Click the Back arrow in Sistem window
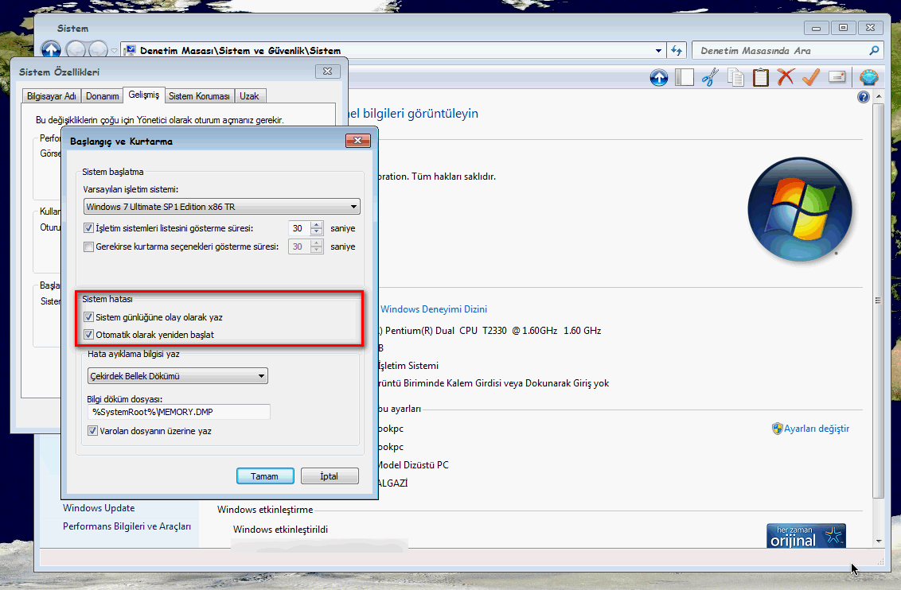901x590 pixels. 76,50
